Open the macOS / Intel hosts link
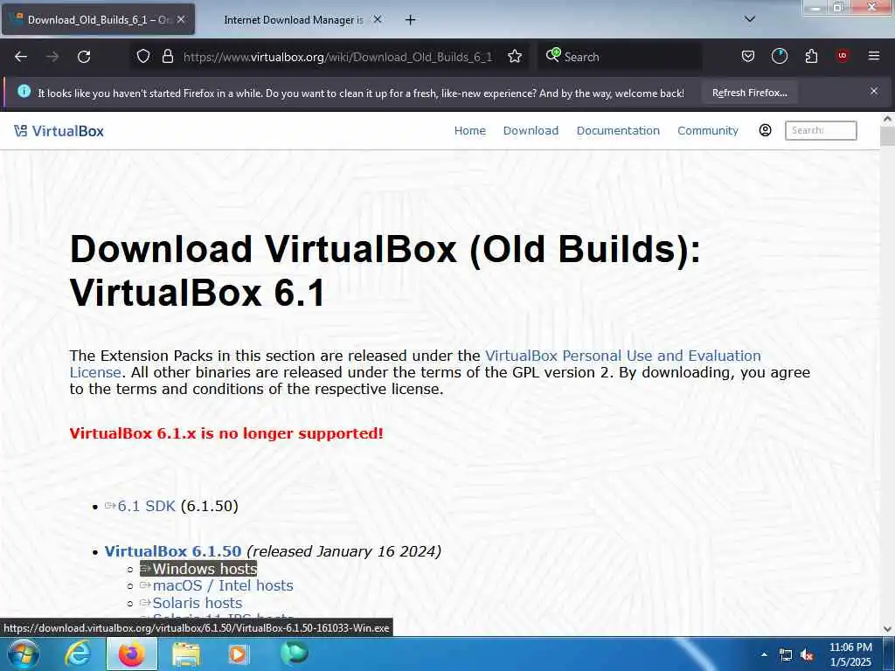 click(223, 586)
